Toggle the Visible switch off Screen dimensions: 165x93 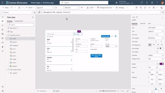click(162, 64)
